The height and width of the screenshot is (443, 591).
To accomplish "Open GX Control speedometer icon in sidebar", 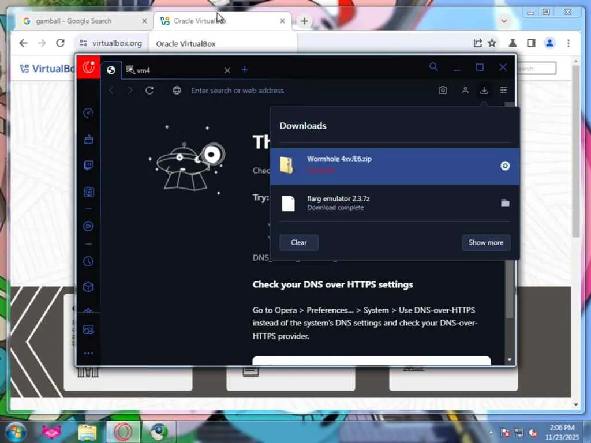I will click(88, 113).
